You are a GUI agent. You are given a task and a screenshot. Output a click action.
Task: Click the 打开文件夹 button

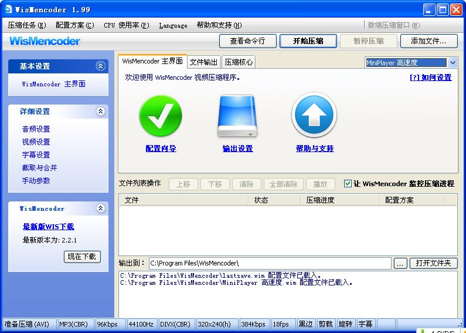pyautogui.click(x=434, y=263)
